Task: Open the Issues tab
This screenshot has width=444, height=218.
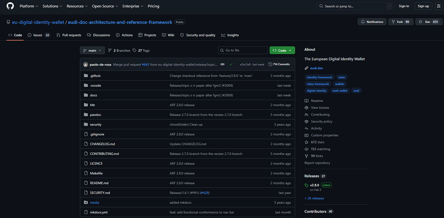Action: tap(39, 35)
